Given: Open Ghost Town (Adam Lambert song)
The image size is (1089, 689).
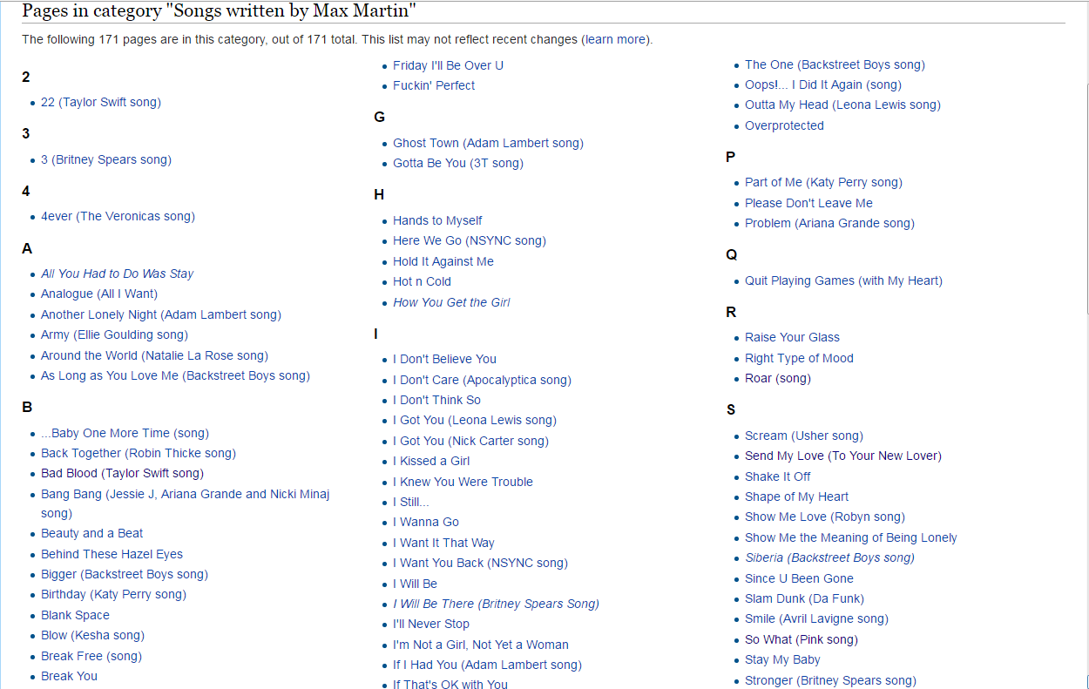Looking at the screenshot, I should coord(488,143).
